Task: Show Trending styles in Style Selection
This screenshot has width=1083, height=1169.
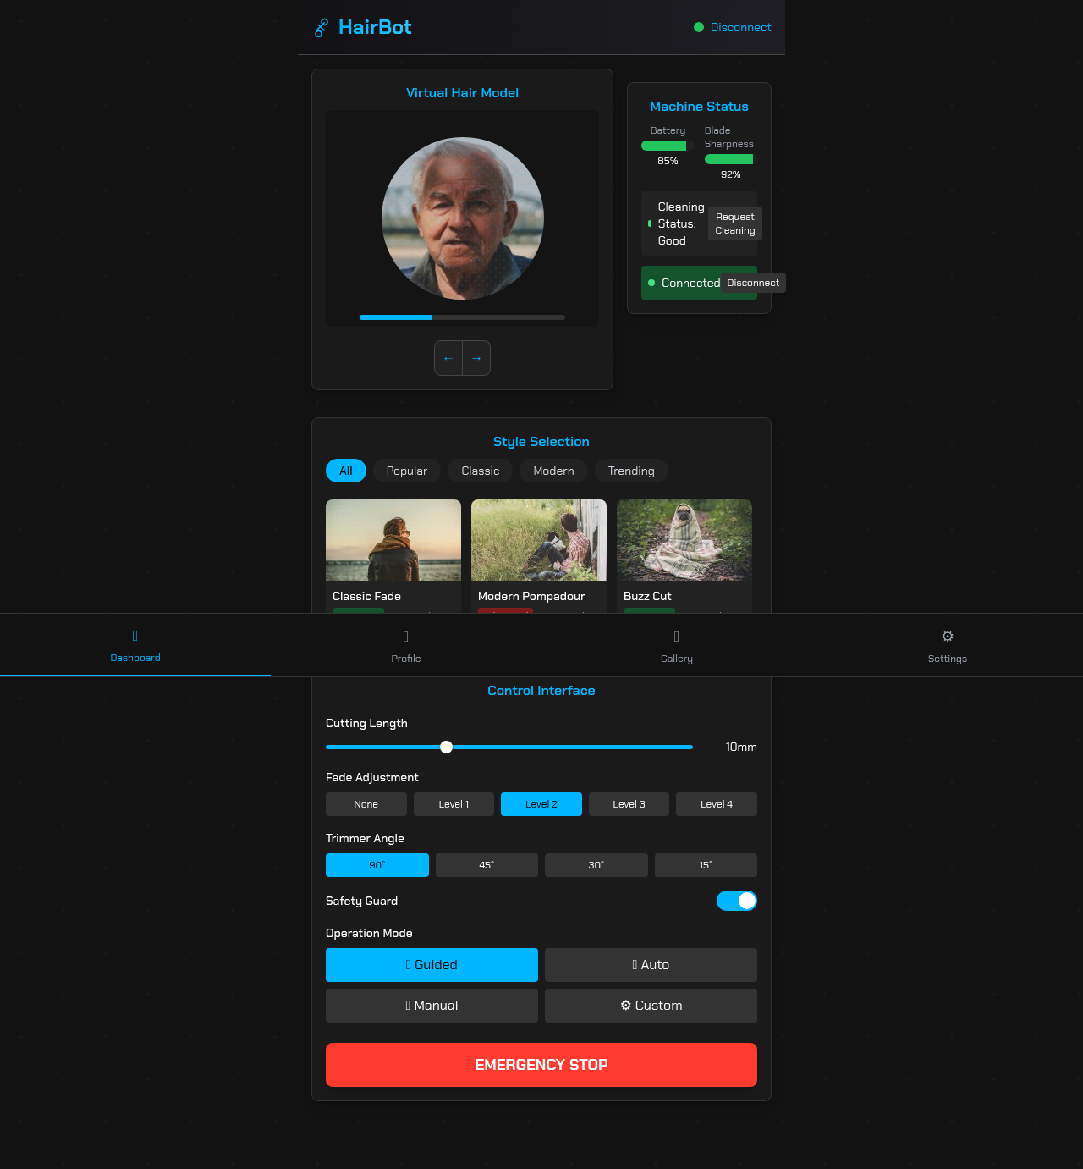Action: (630, 471)
